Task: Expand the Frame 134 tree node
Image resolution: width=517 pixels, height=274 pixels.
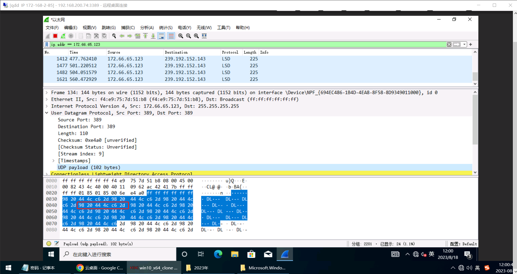Action: coord(47,93)
